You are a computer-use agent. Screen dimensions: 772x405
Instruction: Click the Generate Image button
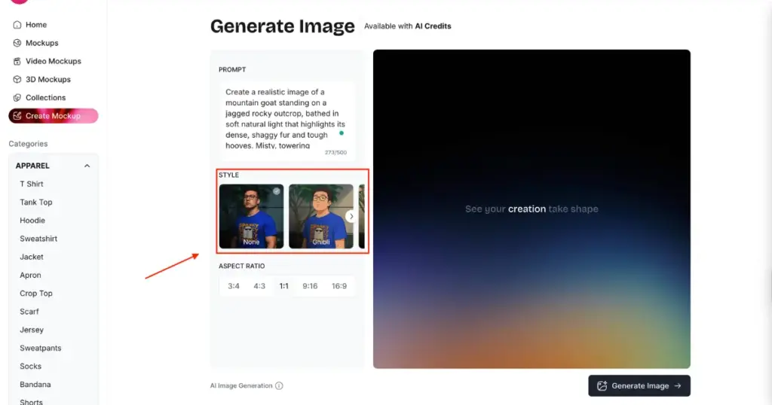(639, 386)
